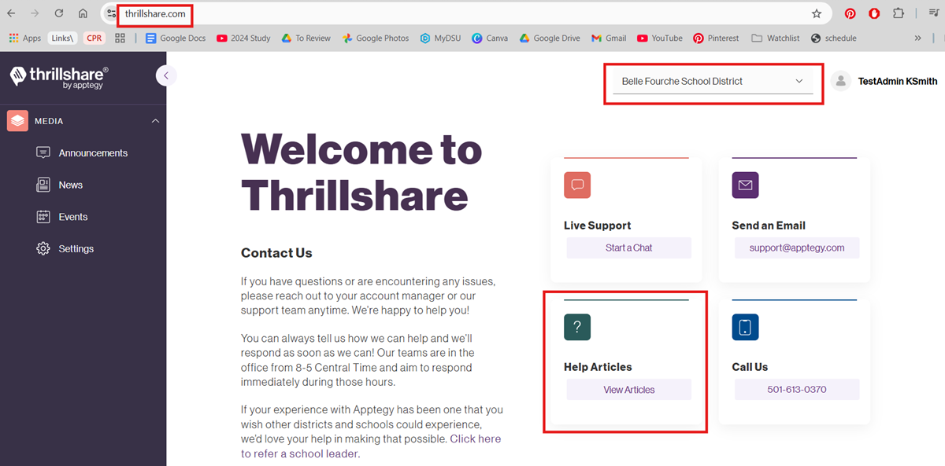Open Settings in the sidebar

click(x=65, y=248)
